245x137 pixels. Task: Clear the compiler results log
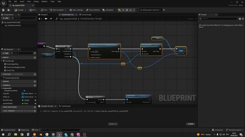[191, 124]
